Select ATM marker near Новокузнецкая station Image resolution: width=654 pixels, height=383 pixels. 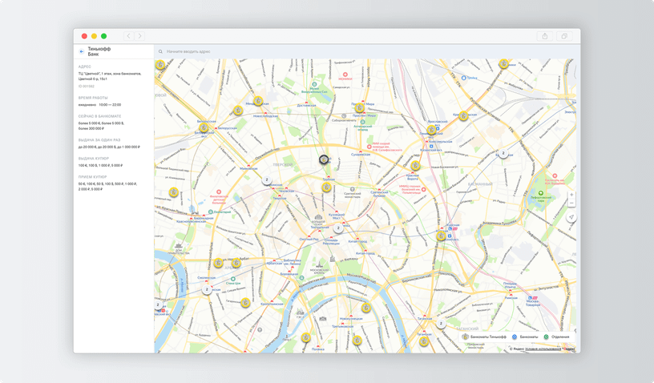pyautogui.click(x=365, y=308)
